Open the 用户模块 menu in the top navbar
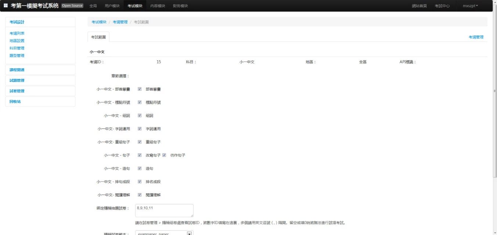This screenshot has height=235, width=497. click(x=112, y=6)
